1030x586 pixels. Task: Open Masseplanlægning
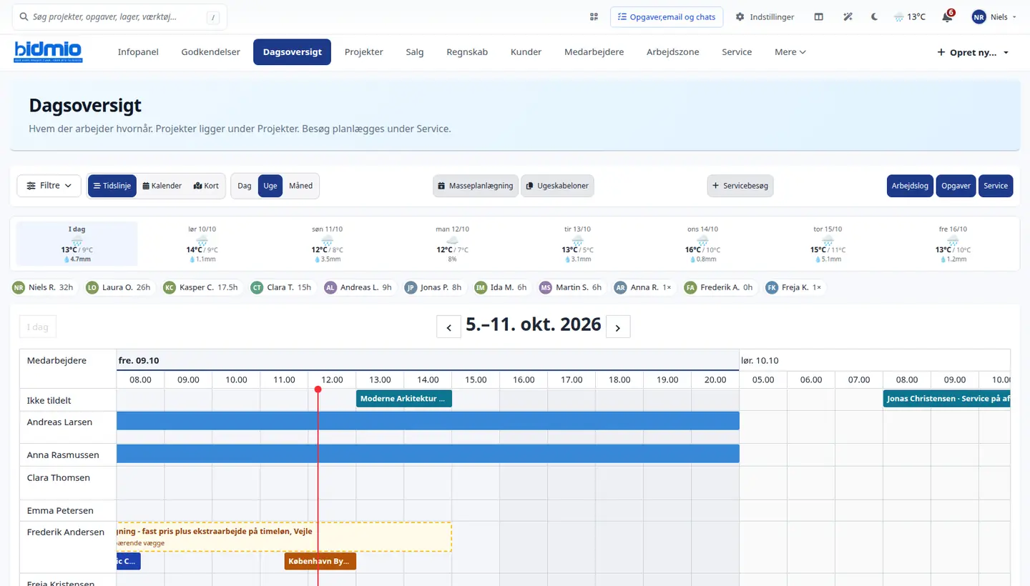(476, 186)
